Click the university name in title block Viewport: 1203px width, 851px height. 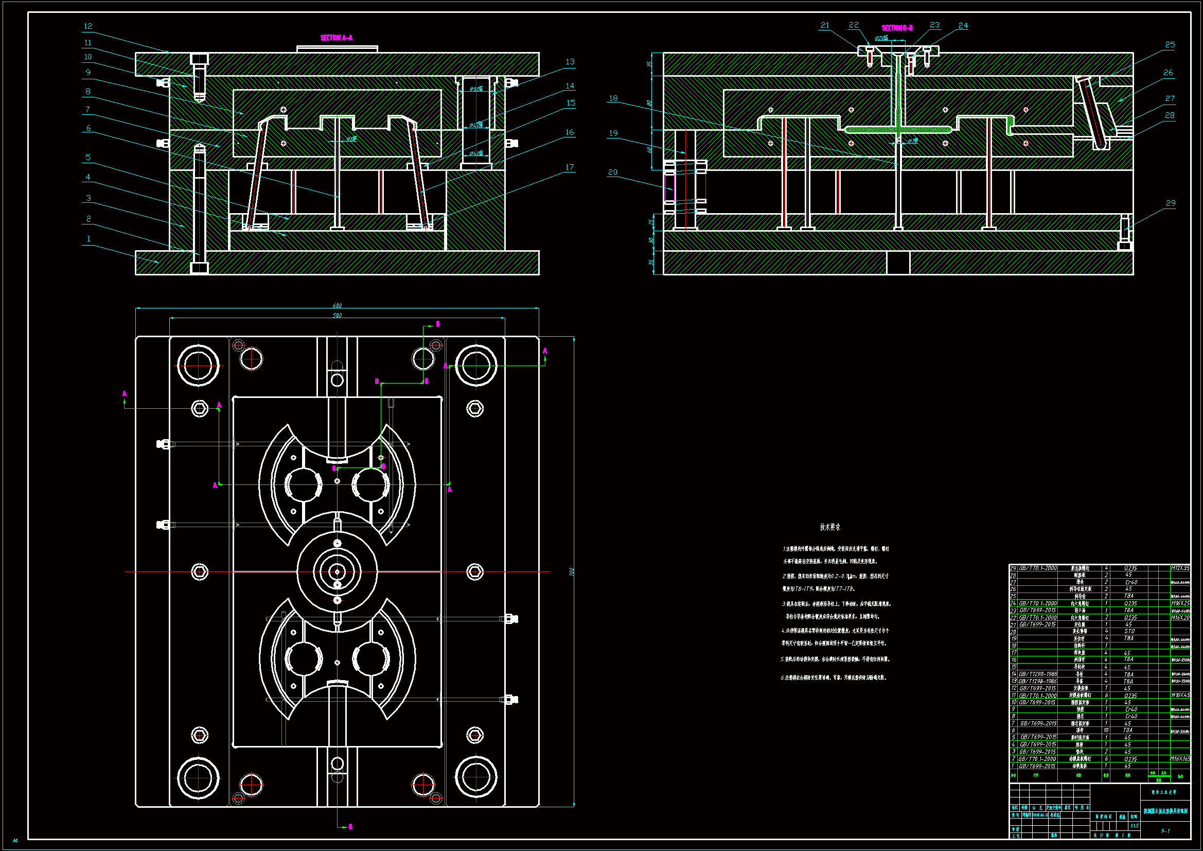(x=1163, y=792)
